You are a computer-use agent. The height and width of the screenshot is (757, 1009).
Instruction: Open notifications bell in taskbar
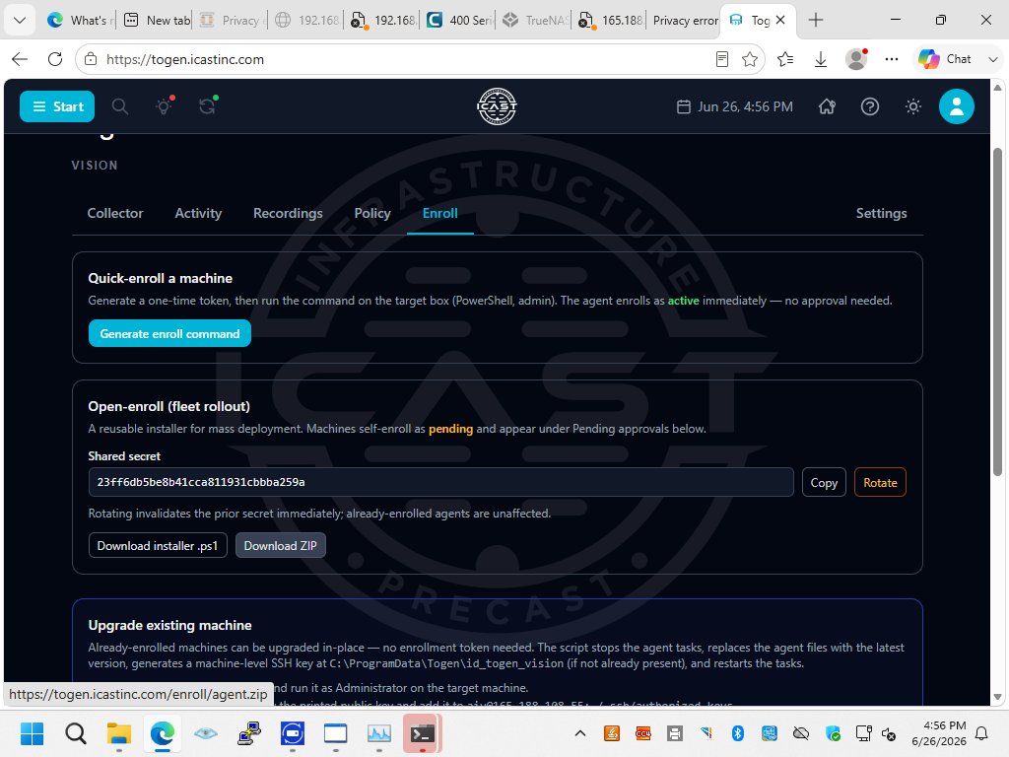pyautogui.click(x=982, y=733)
